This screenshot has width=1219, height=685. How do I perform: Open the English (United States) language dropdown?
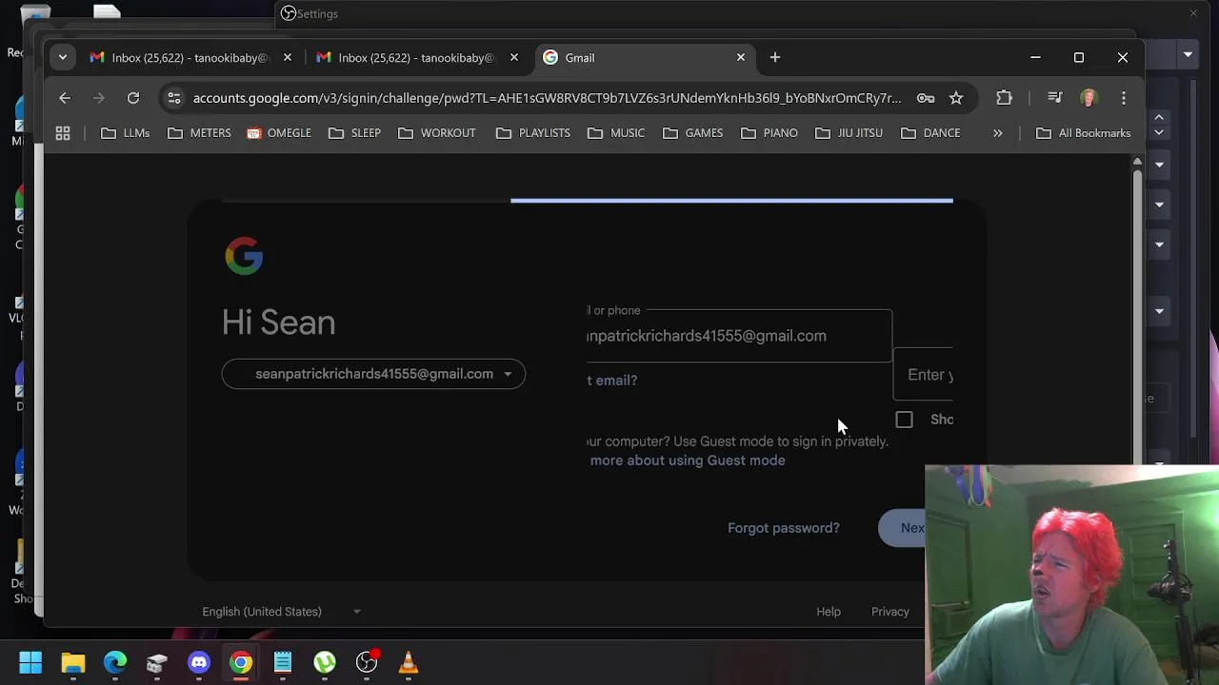point(281,612)
